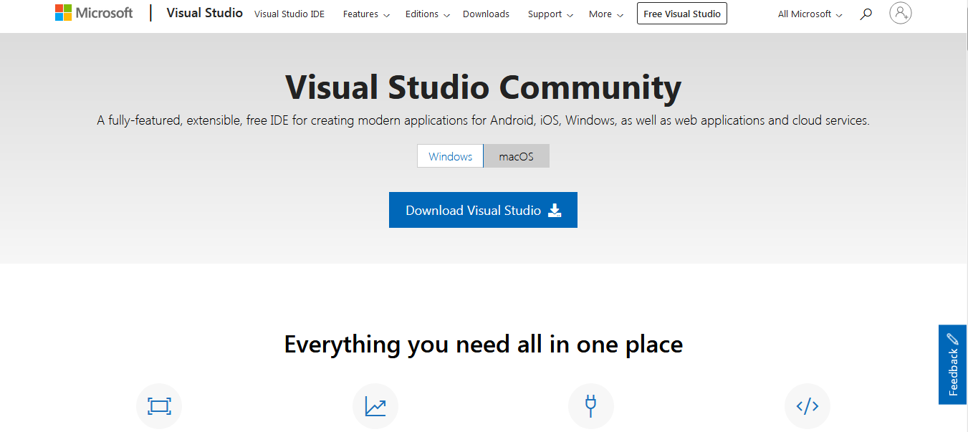Expand the Support dropdown menu
968x432 pixels.
(x=550, y=14)
